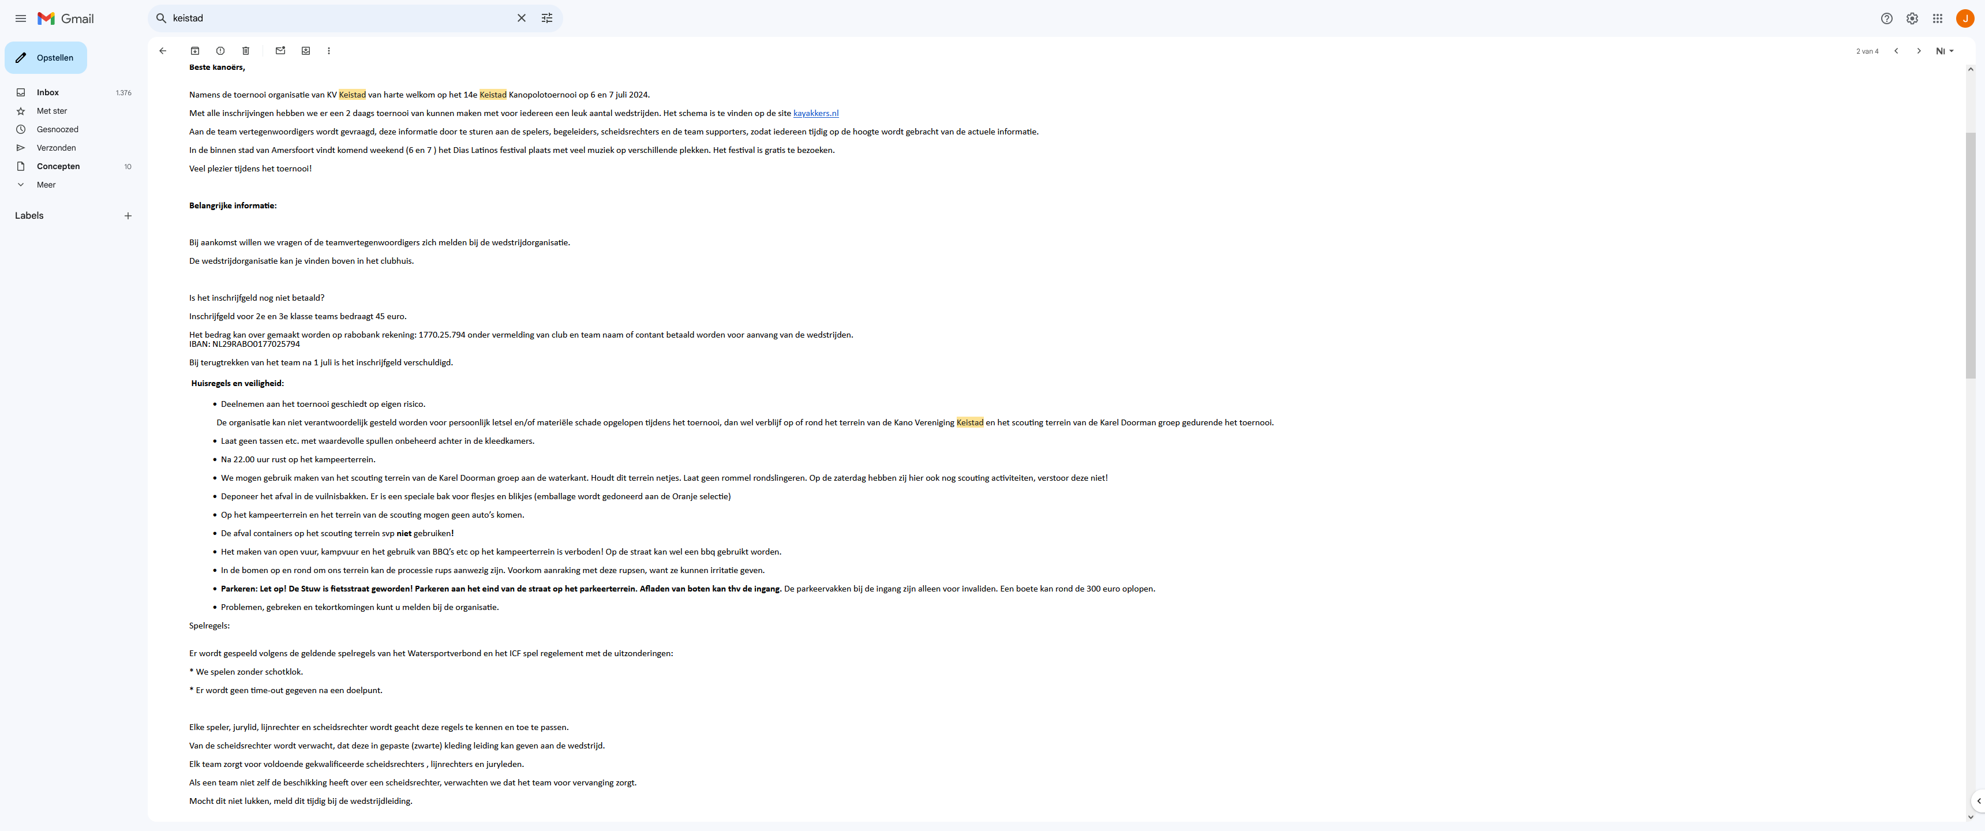Click the '2 van 4' counter text

point(1867,51)
